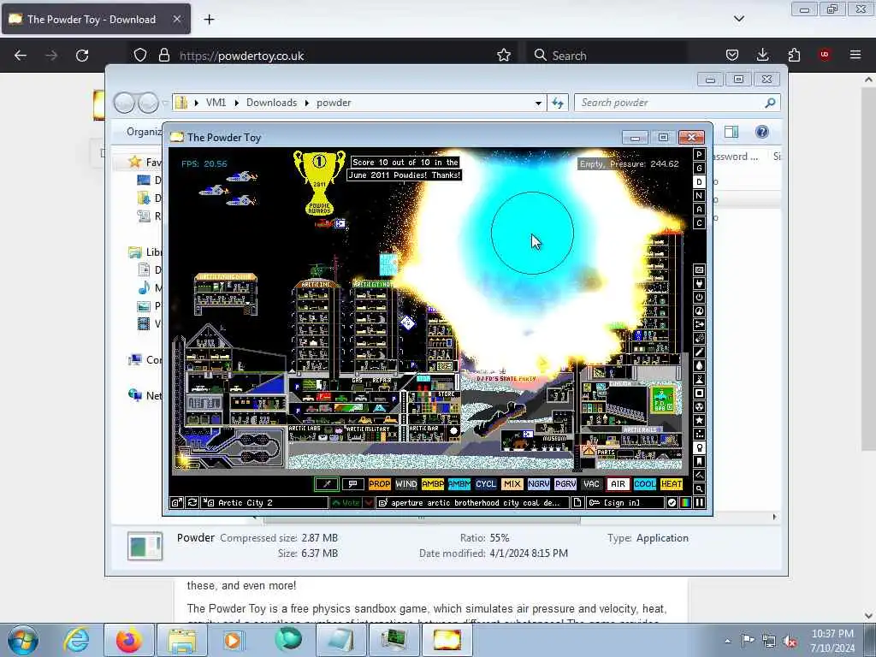Screen dimensions: 876x657
Task: Open the Force elements menu arrows icon
Action: point(699,324)
